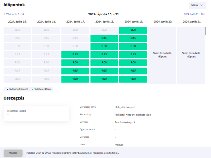Viewport: 211px width, 158px height.
Task: Open the Szűrő filter dropdown
Action: (x=197, y=5)
